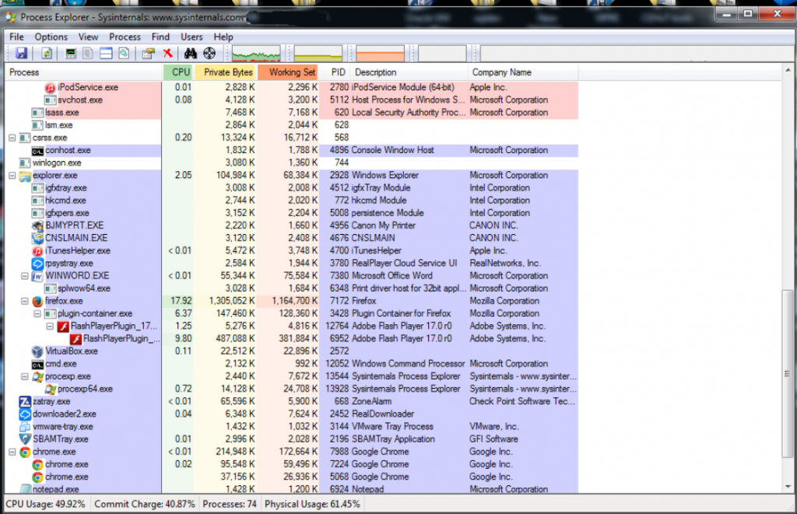Collapse the chrome.exe process group
797x514 pixels.
coord(12,452)
